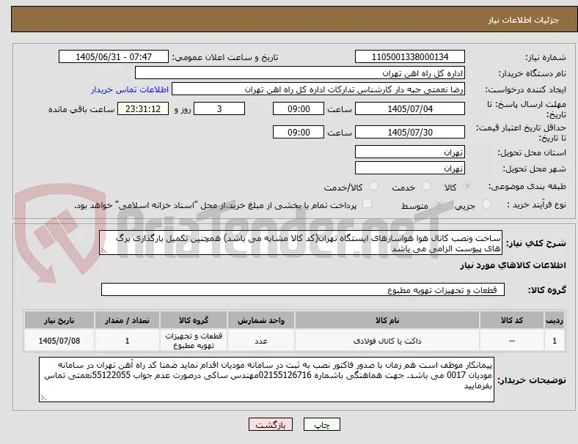This screenshot has height=444, width=578.
Task: Click the goods group field قطعات و تجهیزات تهویه مطبوع
Action: click(303, 289)
